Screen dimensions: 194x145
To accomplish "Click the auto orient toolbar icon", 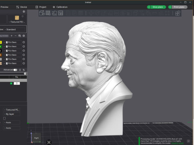I will pos(55,13).
